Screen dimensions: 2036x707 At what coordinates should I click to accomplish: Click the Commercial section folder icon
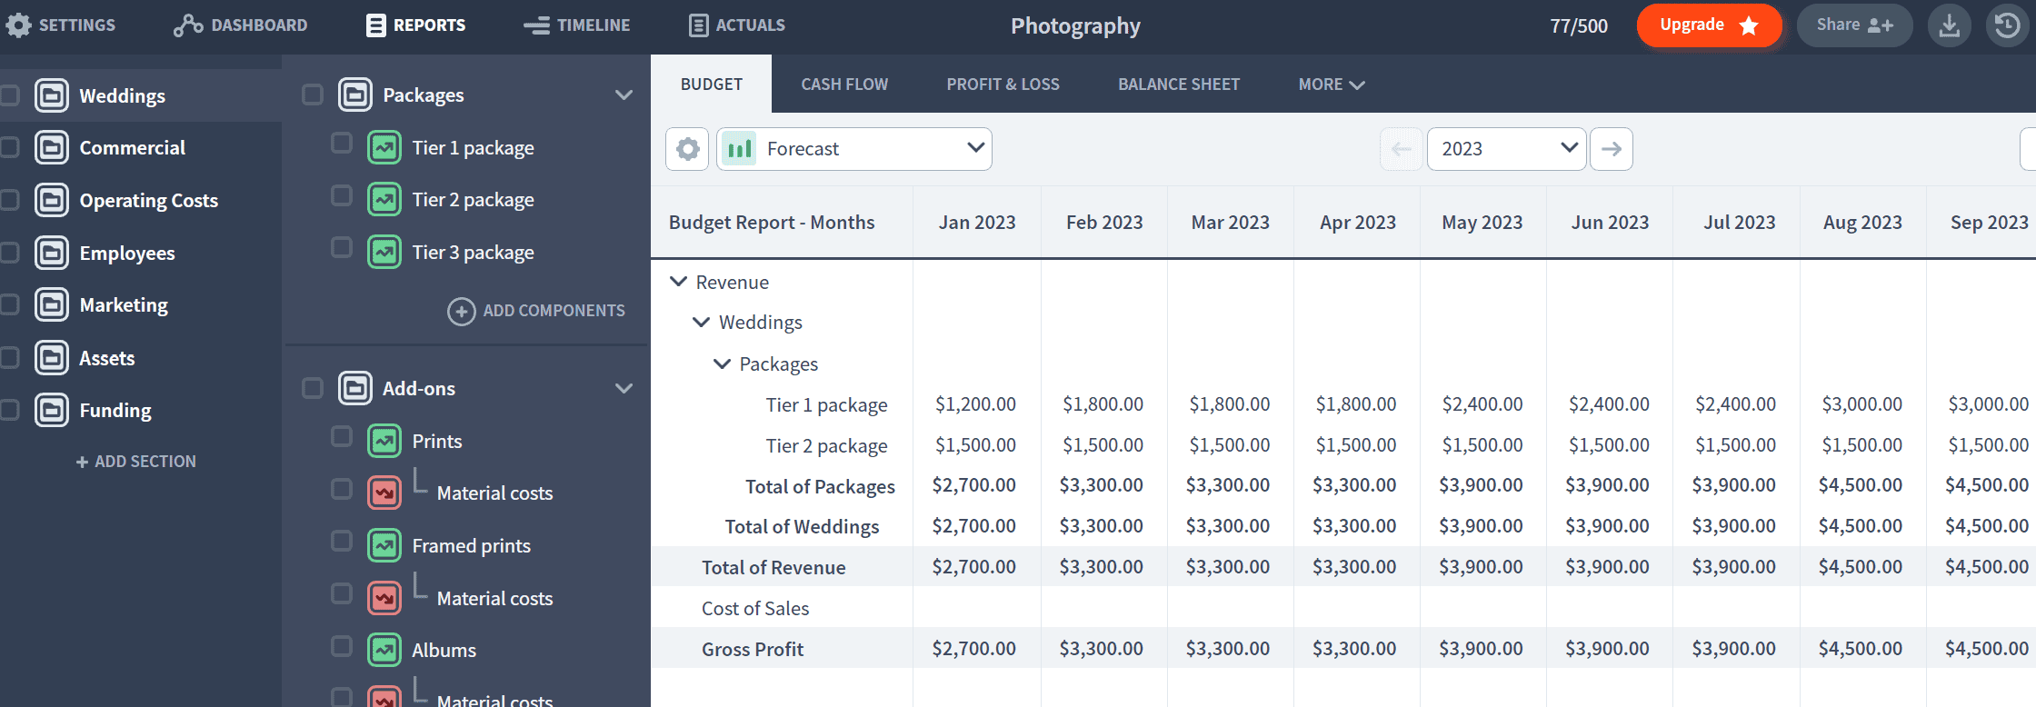click(52, 147)
